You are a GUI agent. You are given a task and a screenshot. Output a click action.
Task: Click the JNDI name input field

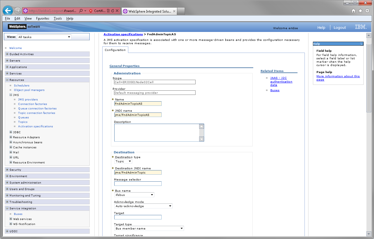click(x=138, y=115)
